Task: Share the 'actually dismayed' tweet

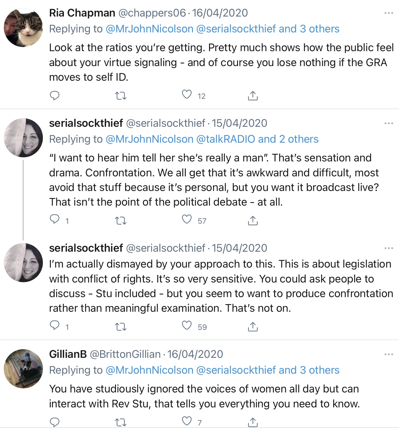Action: (253, 327)
